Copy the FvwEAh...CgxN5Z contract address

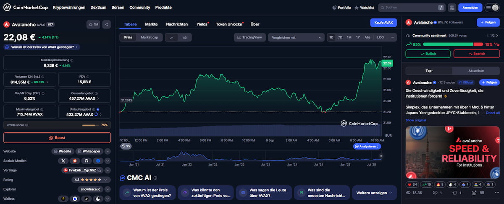[x=99, y=170]
